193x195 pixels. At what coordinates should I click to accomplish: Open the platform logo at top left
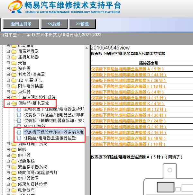15,7
